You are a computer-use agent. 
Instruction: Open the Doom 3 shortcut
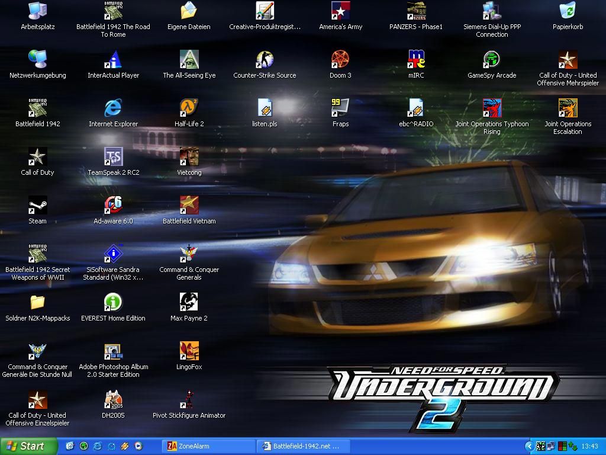click(340, 60)
